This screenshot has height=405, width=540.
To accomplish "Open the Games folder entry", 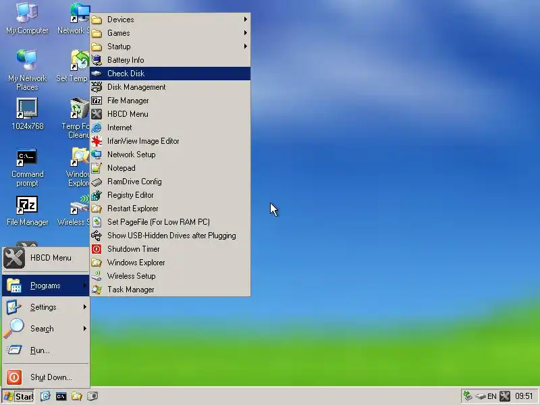I will [x=170, y=32].
